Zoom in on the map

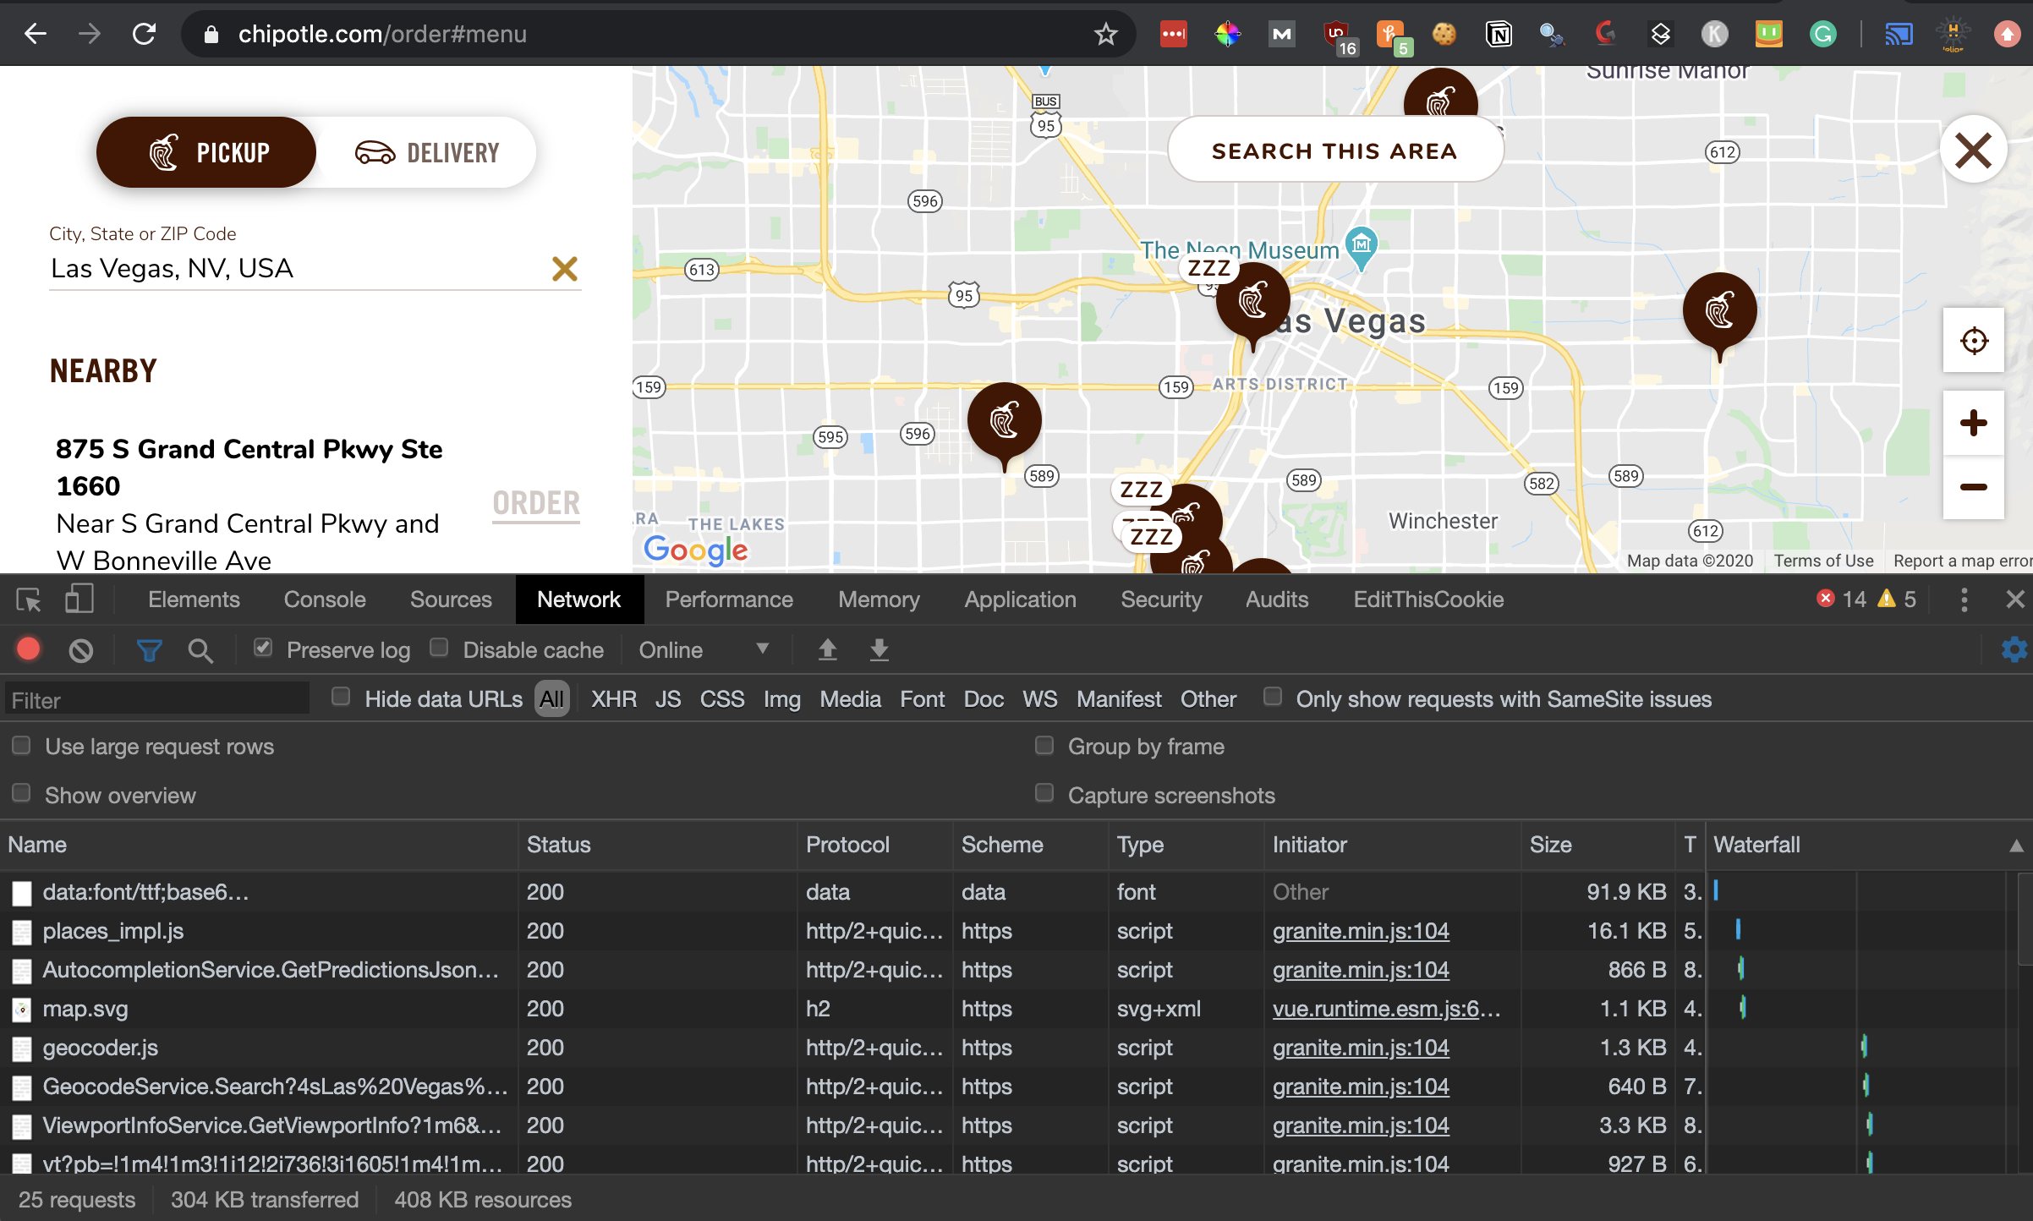click(x=1974, y=424)
